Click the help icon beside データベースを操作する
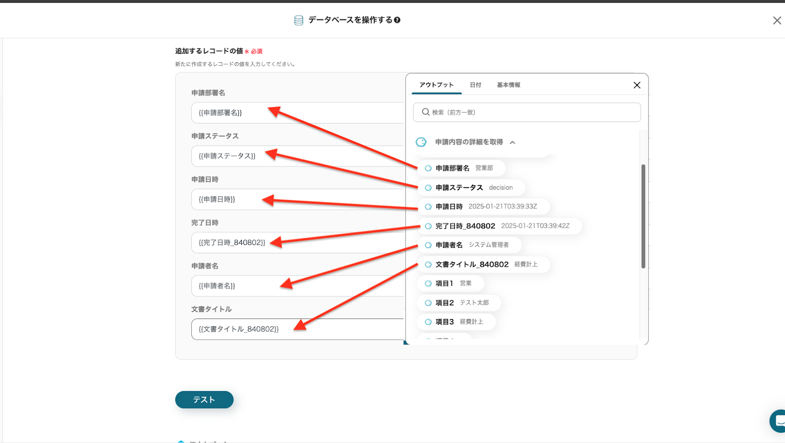This screenshot has width=785, height=443. [x=397, y=20]
